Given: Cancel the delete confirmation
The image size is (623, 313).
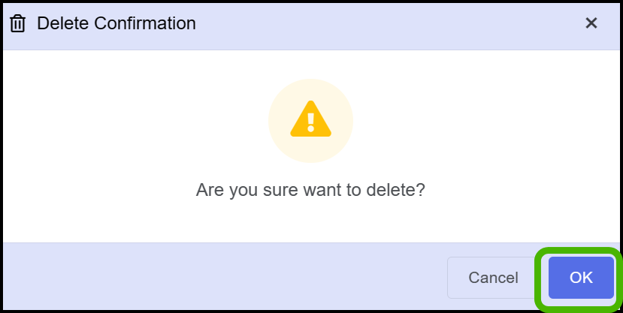Looking at the screenshot, I should [x=493, y=278].
